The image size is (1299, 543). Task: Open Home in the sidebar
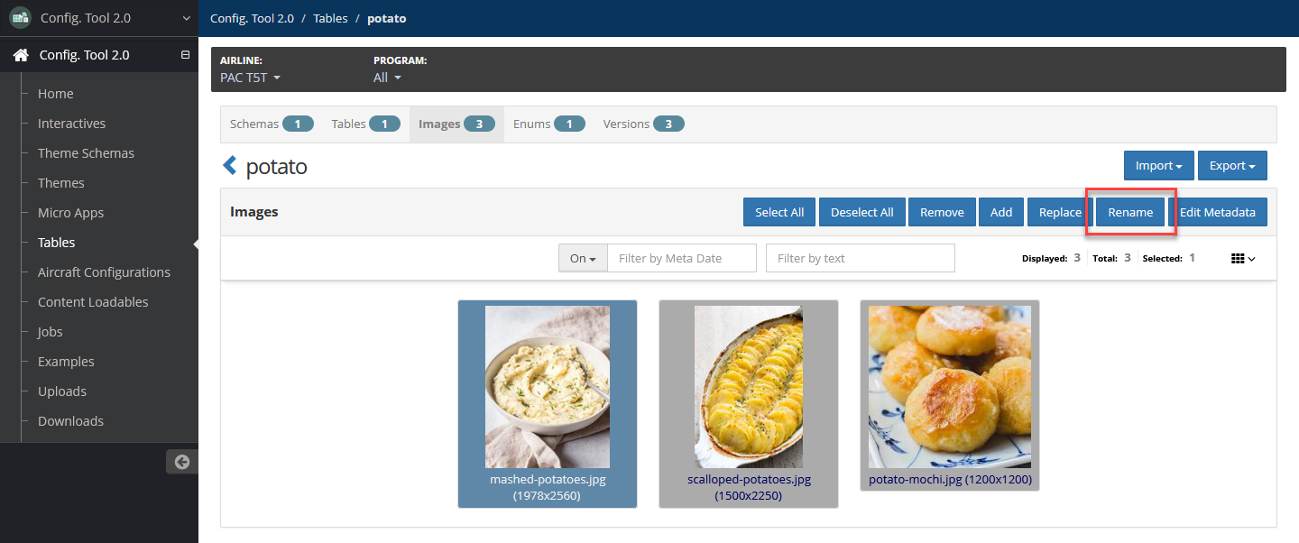tap(56, 94)
